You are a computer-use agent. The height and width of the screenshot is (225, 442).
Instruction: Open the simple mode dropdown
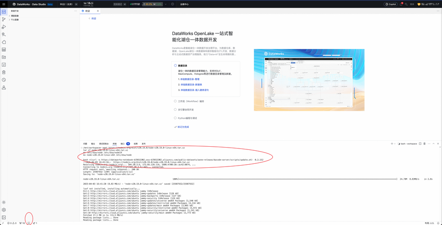tap(120, 4)
